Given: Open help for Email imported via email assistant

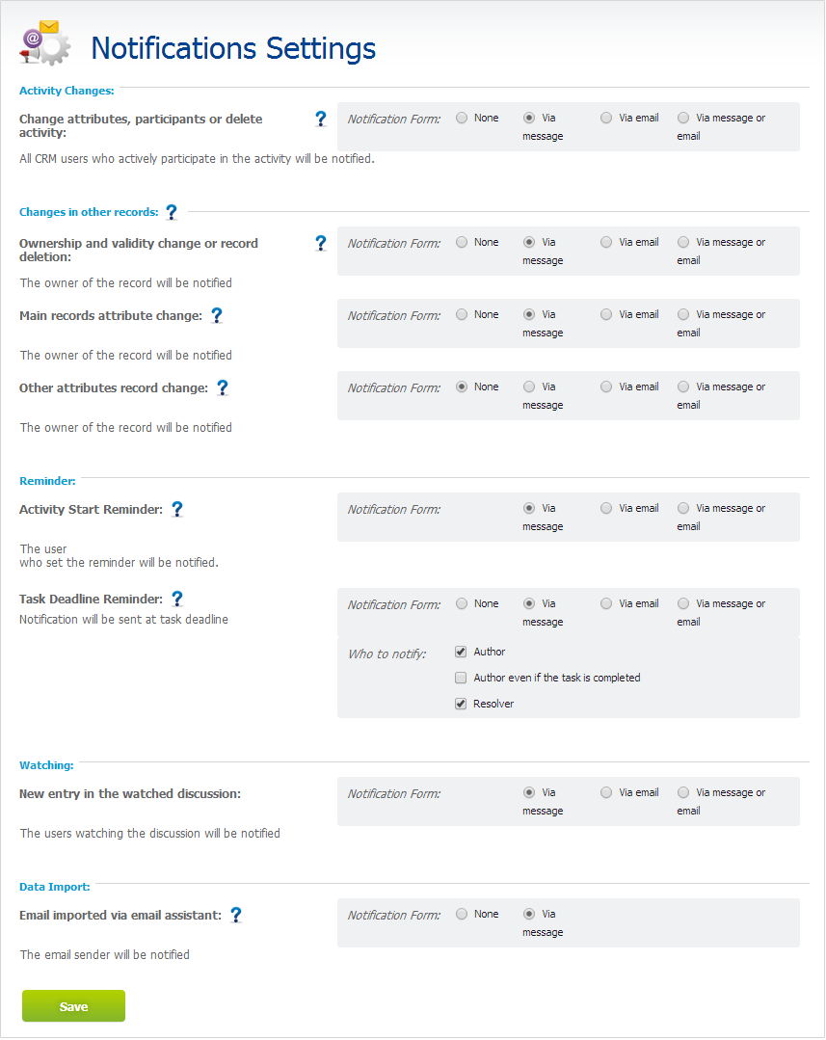Looking at the screenshot, I should [236, 916].
